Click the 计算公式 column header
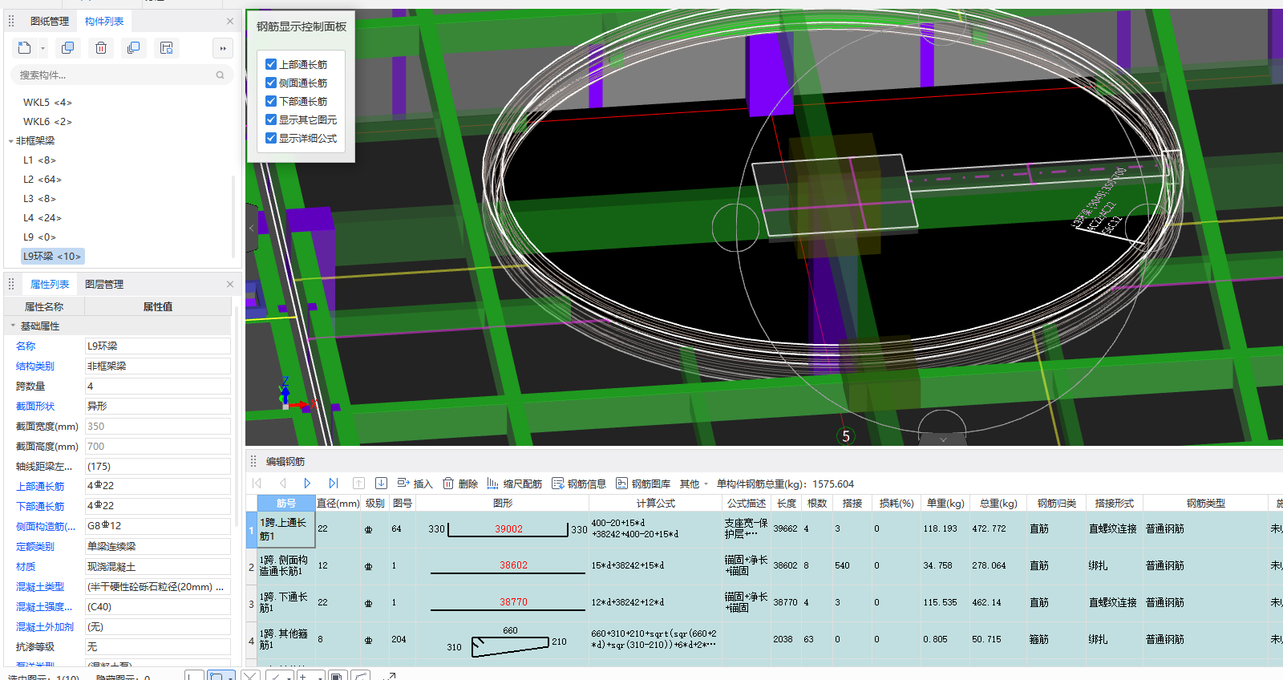The height and width of the screenshot is (680, 1283). 656,504
